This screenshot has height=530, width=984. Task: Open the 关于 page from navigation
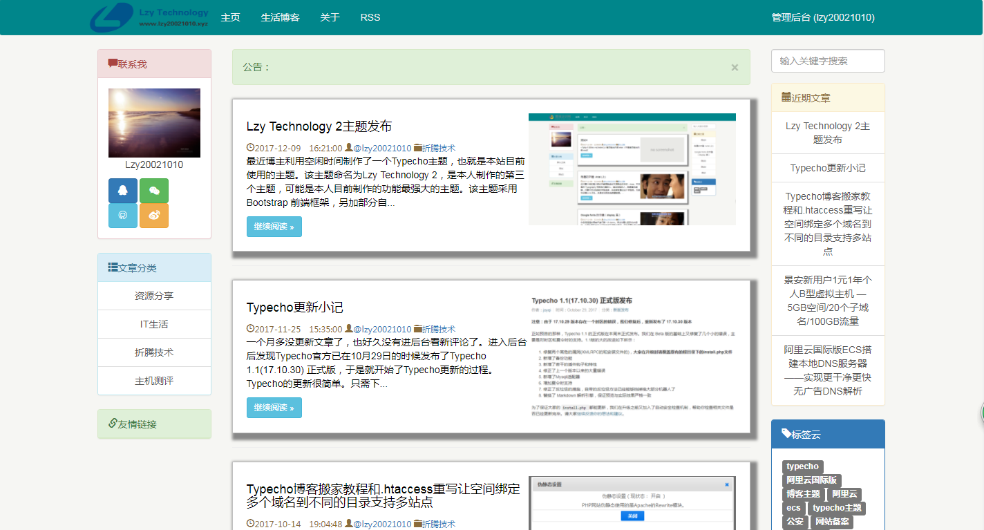330,17
